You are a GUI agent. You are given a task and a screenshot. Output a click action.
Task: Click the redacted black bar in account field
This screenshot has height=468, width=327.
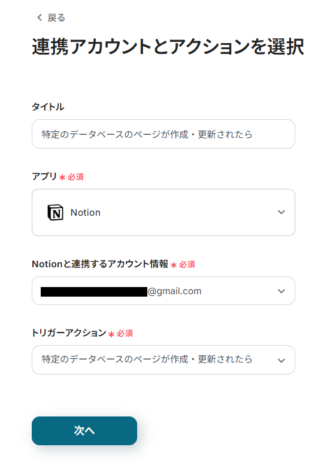point(94,292)
